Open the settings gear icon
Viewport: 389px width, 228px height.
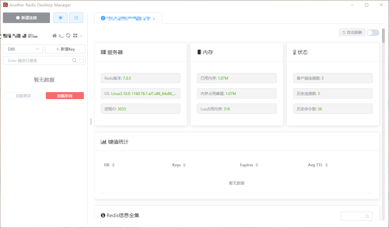pos(60,18)
